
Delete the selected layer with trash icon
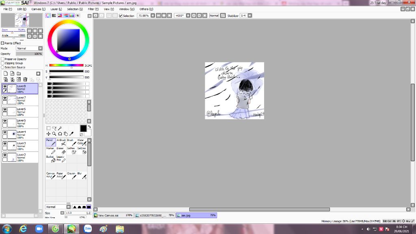click(x=25, y=79)
